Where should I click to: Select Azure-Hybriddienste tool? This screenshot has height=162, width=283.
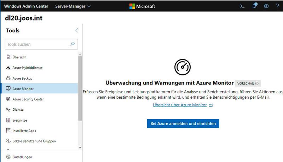click(x=39, y=68)
